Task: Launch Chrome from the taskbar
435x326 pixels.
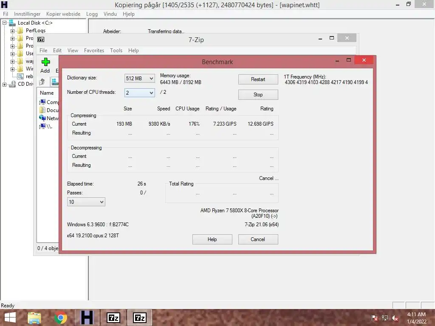Action: 60,318
